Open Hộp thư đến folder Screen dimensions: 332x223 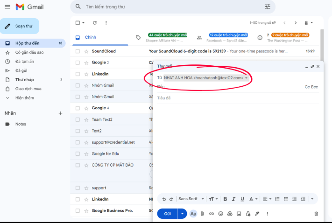pos(33,43)
